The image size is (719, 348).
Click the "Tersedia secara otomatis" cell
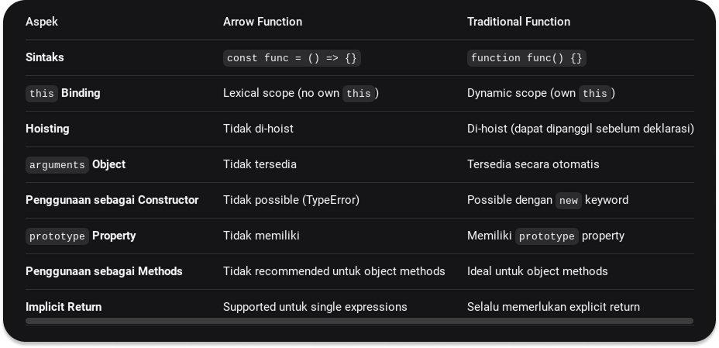(x=533, y=164)
